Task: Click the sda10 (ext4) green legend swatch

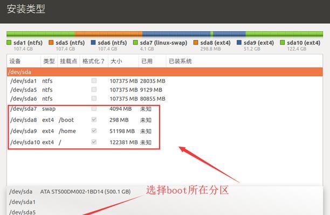Action: (x=283, y=42)
